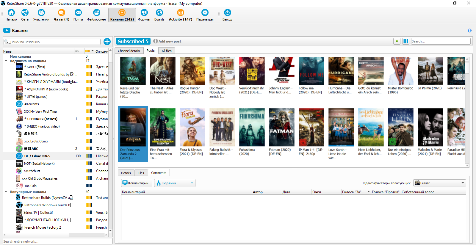Select the Posts tab
This screenshot has width=476, height=245.
point(151,51)
